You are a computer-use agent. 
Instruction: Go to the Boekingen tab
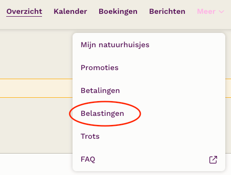point(118,11)
